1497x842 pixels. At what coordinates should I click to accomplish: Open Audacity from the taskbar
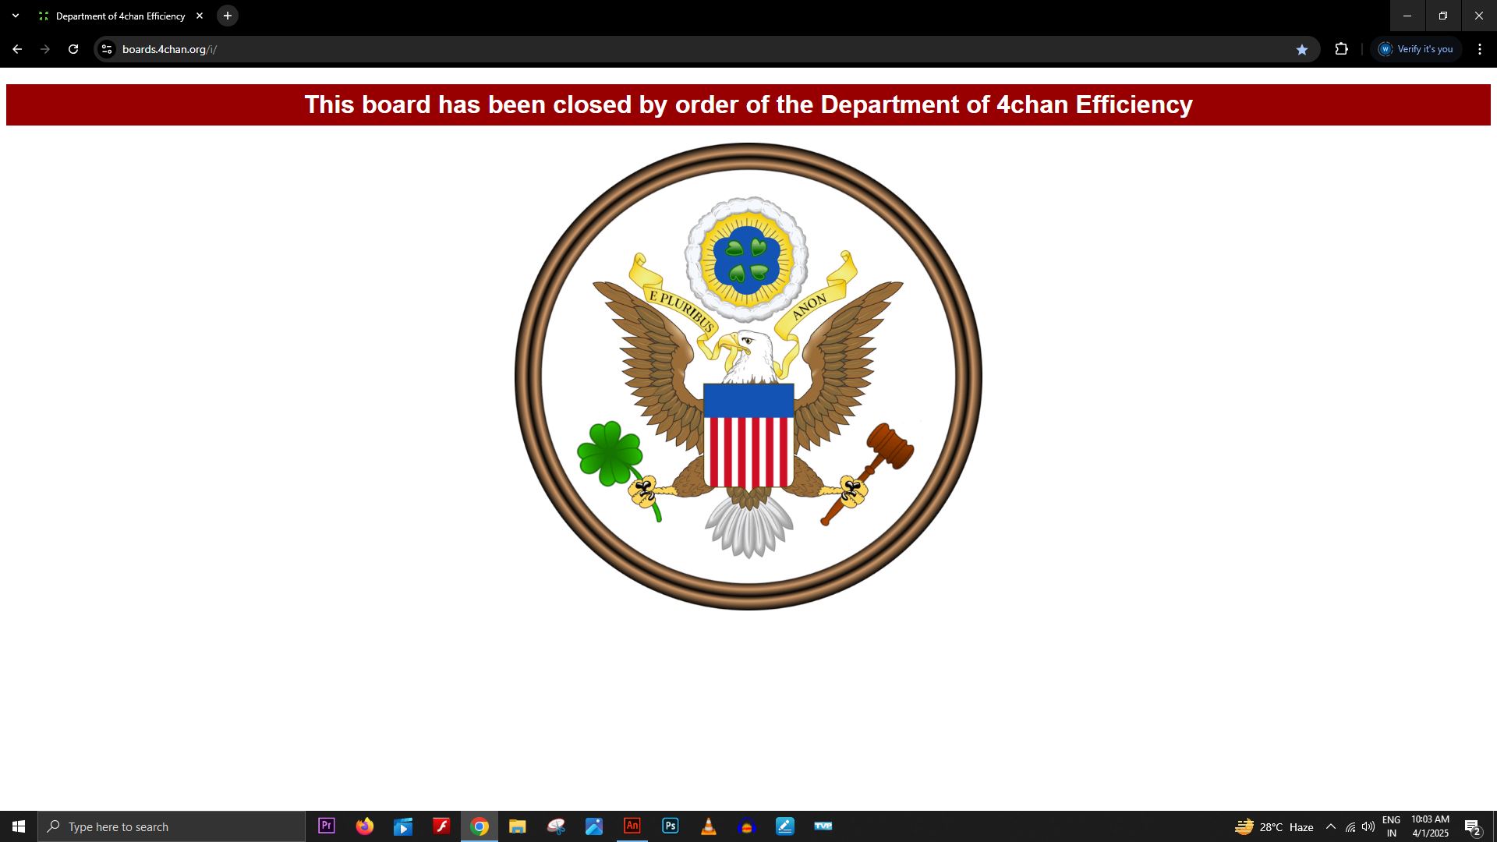(x=747, y=826)
